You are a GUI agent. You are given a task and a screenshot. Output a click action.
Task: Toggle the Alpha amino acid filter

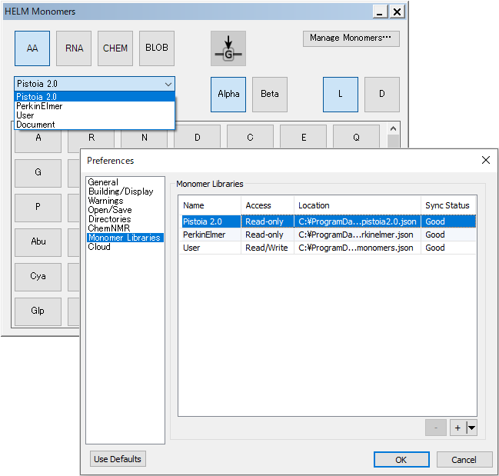click(x=228, y=95)
